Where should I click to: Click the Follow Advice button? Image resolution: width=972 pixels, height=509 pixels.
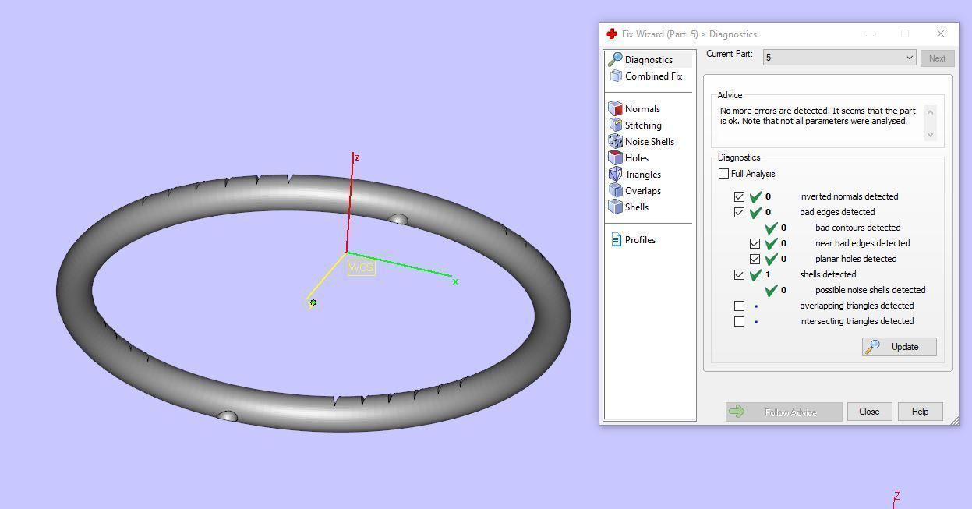783,412
